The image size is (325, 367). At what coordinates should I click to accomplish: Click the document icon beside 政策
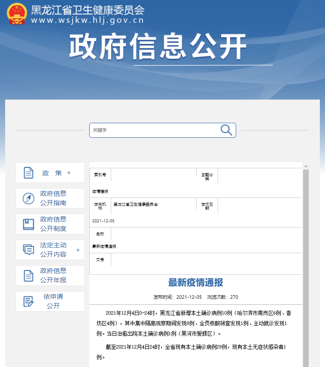click(28, 173)
